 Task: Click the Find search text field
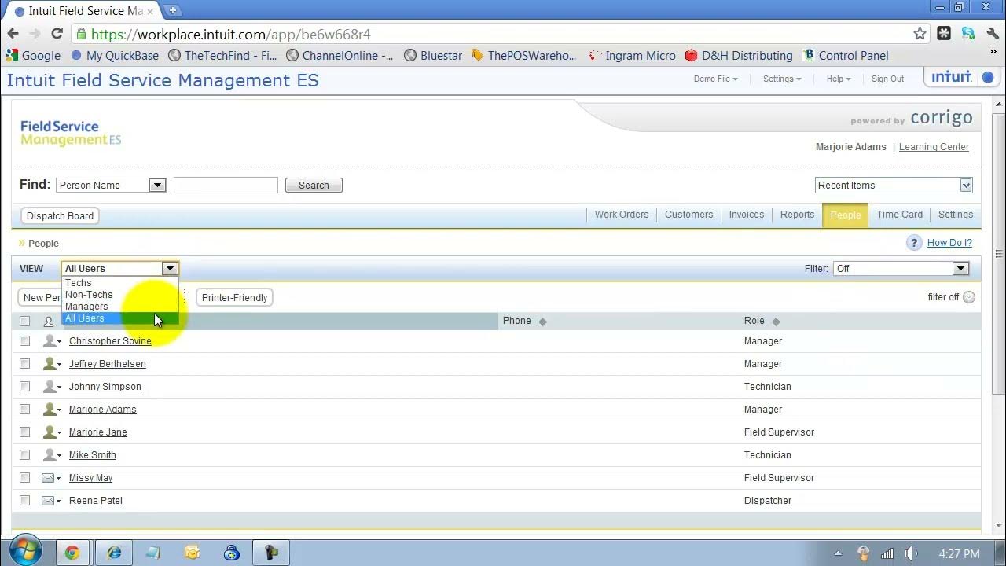coord(226,186)
